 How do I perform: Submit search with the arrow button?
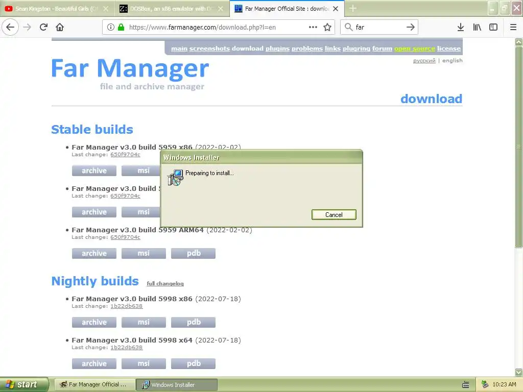click(411, 27)
